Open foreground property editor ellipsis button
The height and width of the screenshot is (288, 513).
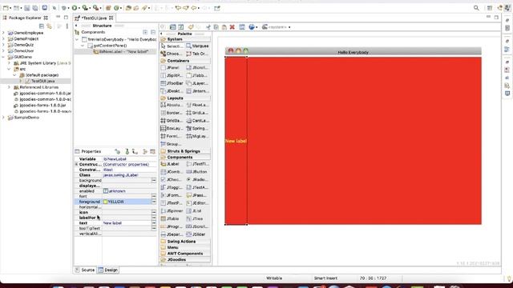pos(153,202)
